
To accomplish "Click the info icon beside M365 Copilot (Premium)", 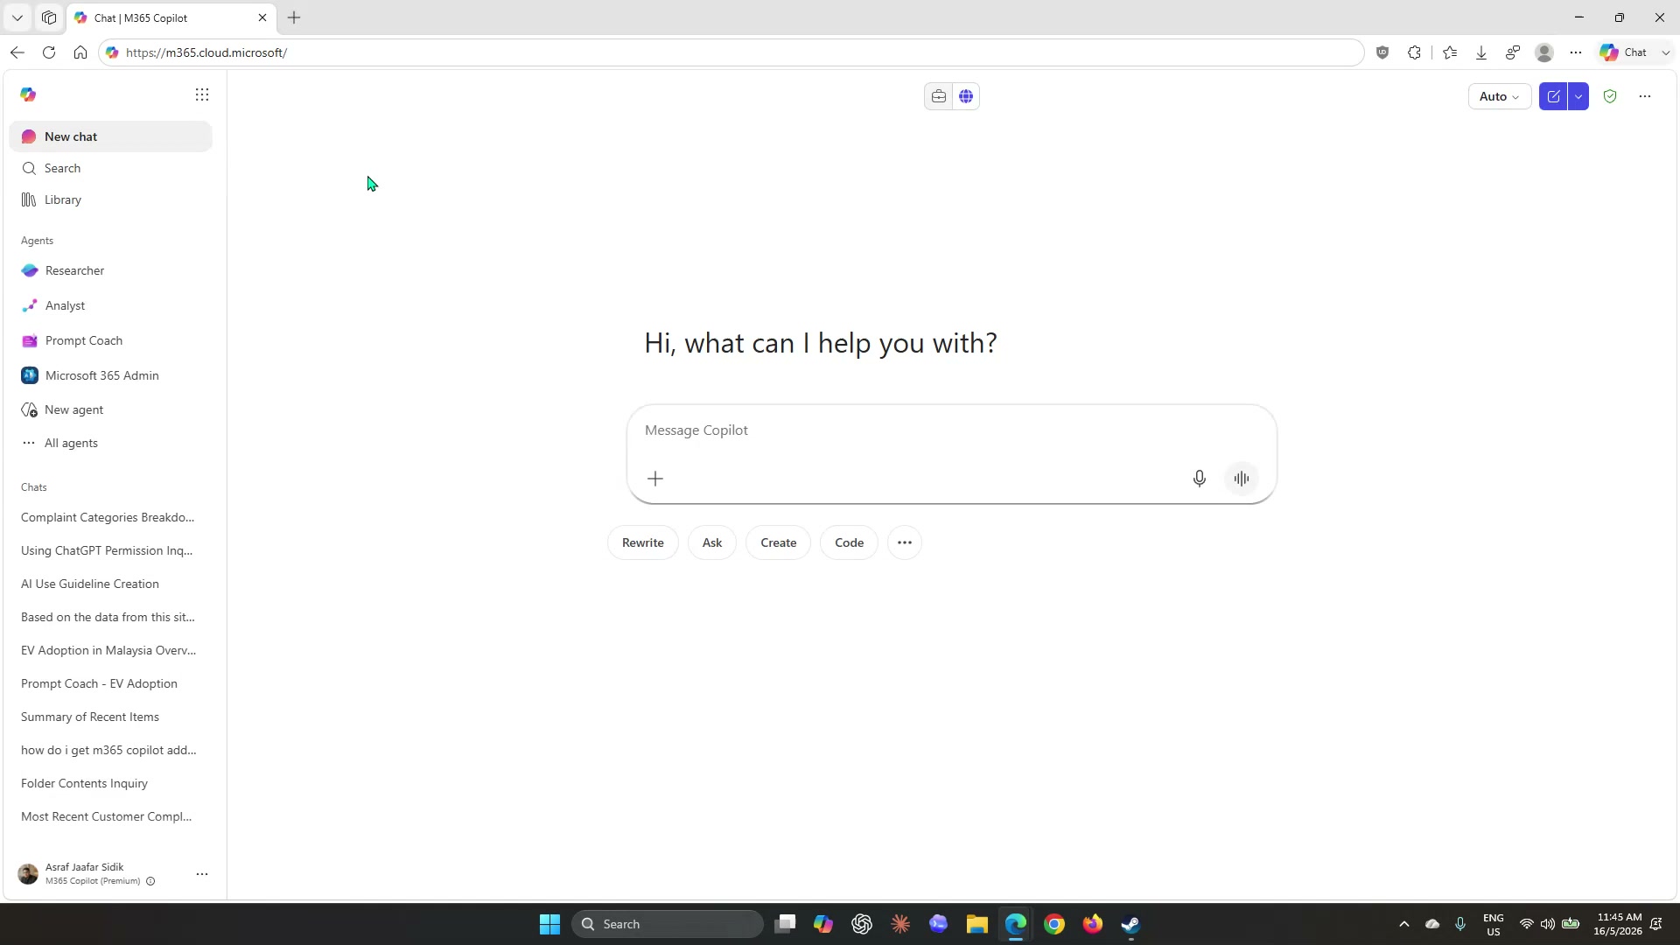I will [150, 881].
